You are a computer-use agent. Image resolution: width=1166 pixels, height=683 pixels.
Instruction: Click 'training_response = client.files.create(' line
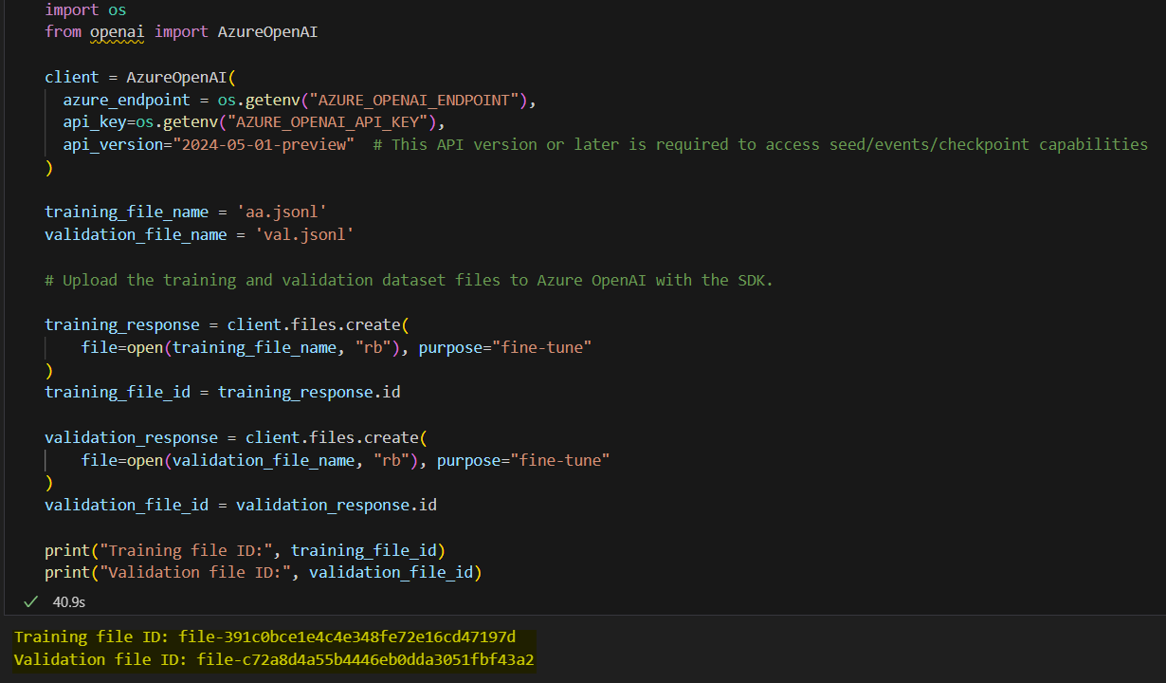(x=227, y=324)
